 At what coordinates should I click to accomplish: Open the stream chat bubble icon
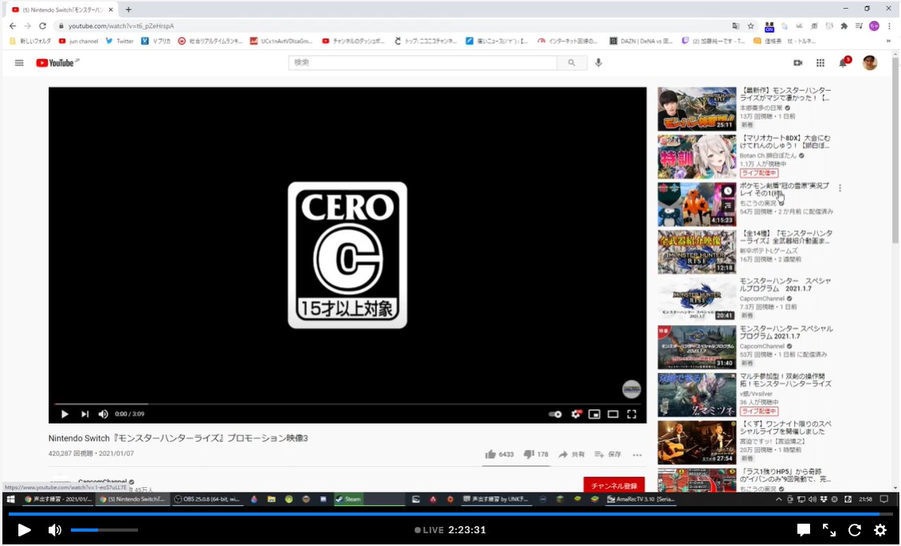pyautogui.click(x=803, y=530)
